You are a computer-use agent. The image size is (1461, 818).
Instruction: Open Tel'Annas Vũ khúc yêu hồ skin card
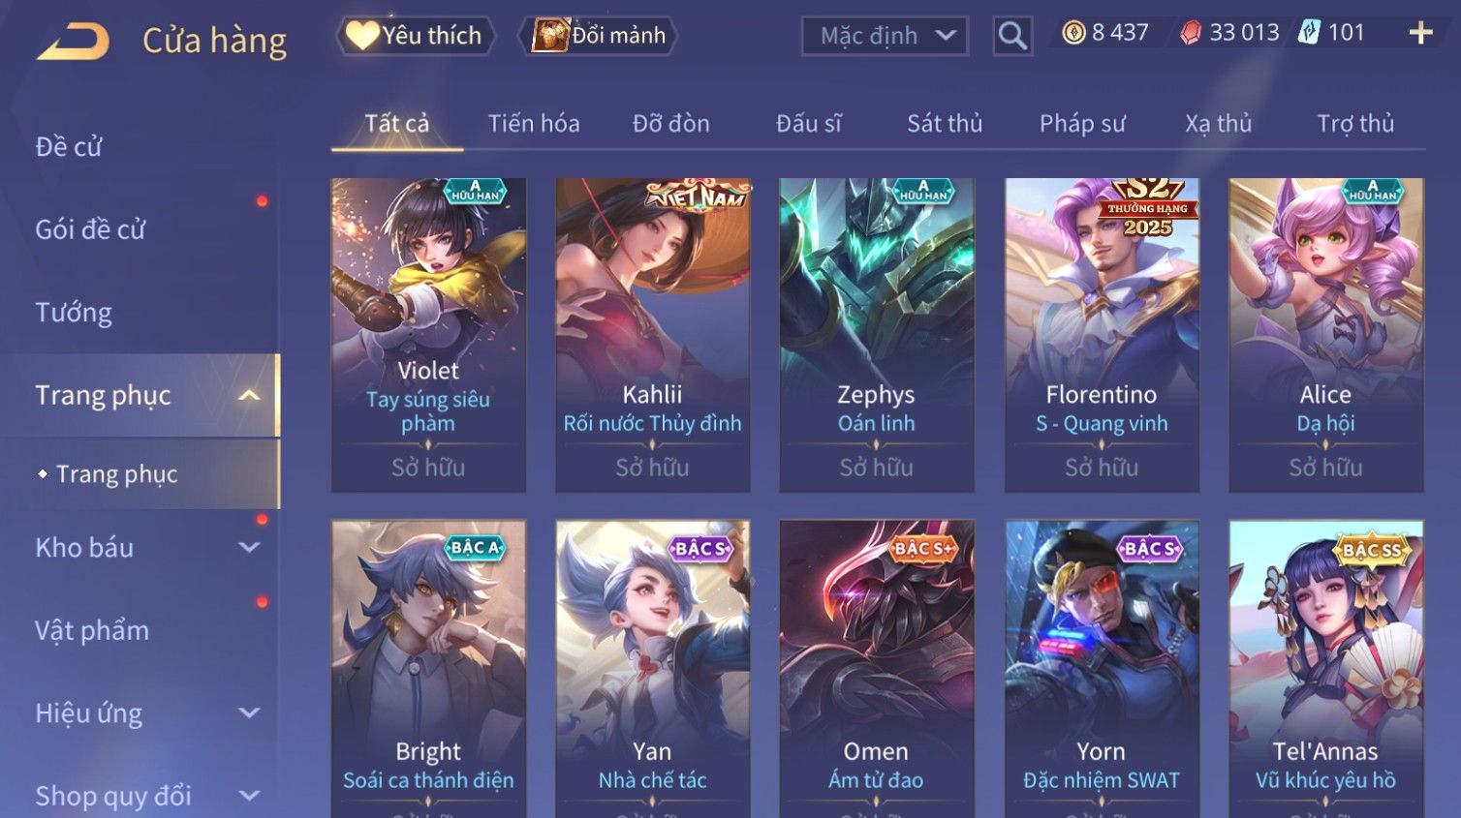[x=1326, y=669]
